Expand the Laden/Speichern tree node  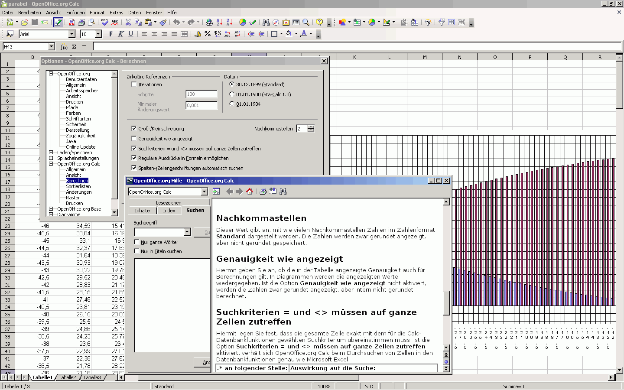(51, 153)
